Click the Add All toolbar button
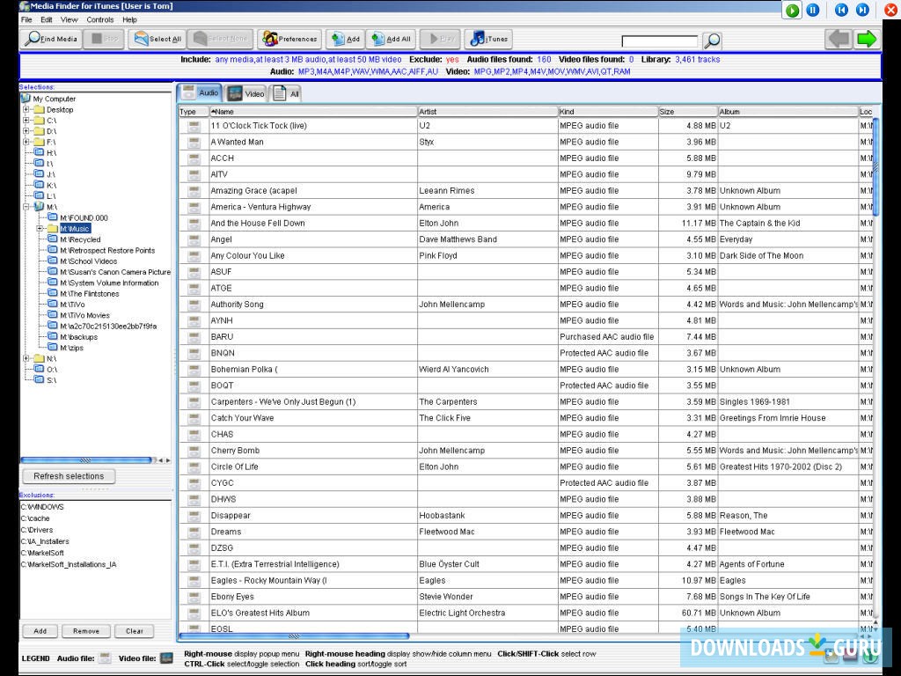This screenshot has width=901, height=676. click(391, 39)
